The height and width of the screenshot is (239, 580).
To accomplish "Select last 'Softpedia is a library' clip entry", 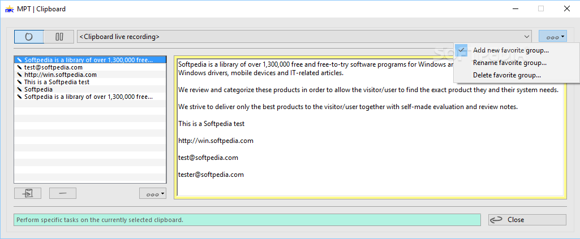I will click(x=91, y=97).
